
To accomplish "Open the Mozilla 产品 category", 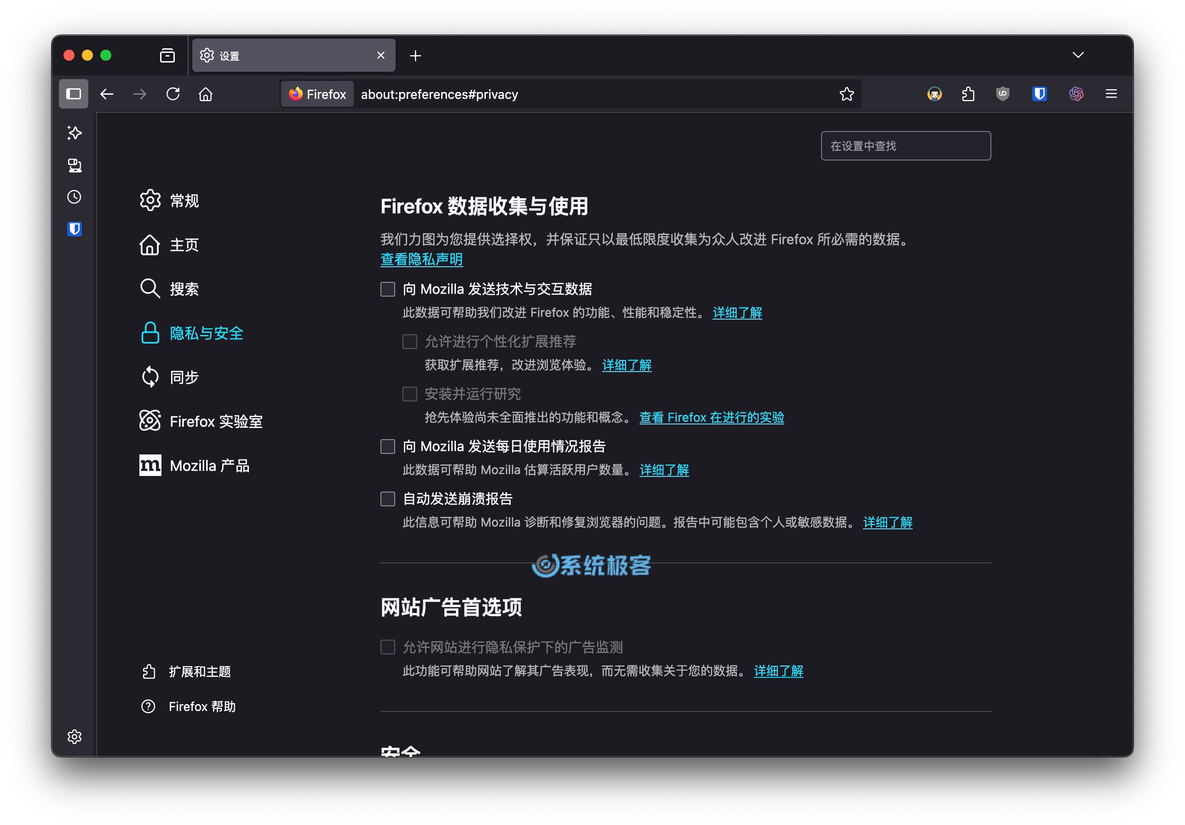I will tap(195, 465).
